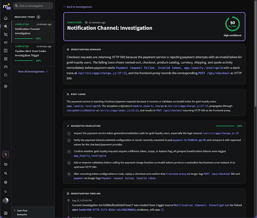Click the /usr/src/app/charge.js:37:13 path in summary
The image size is (257, 218).
click(102, 73)
